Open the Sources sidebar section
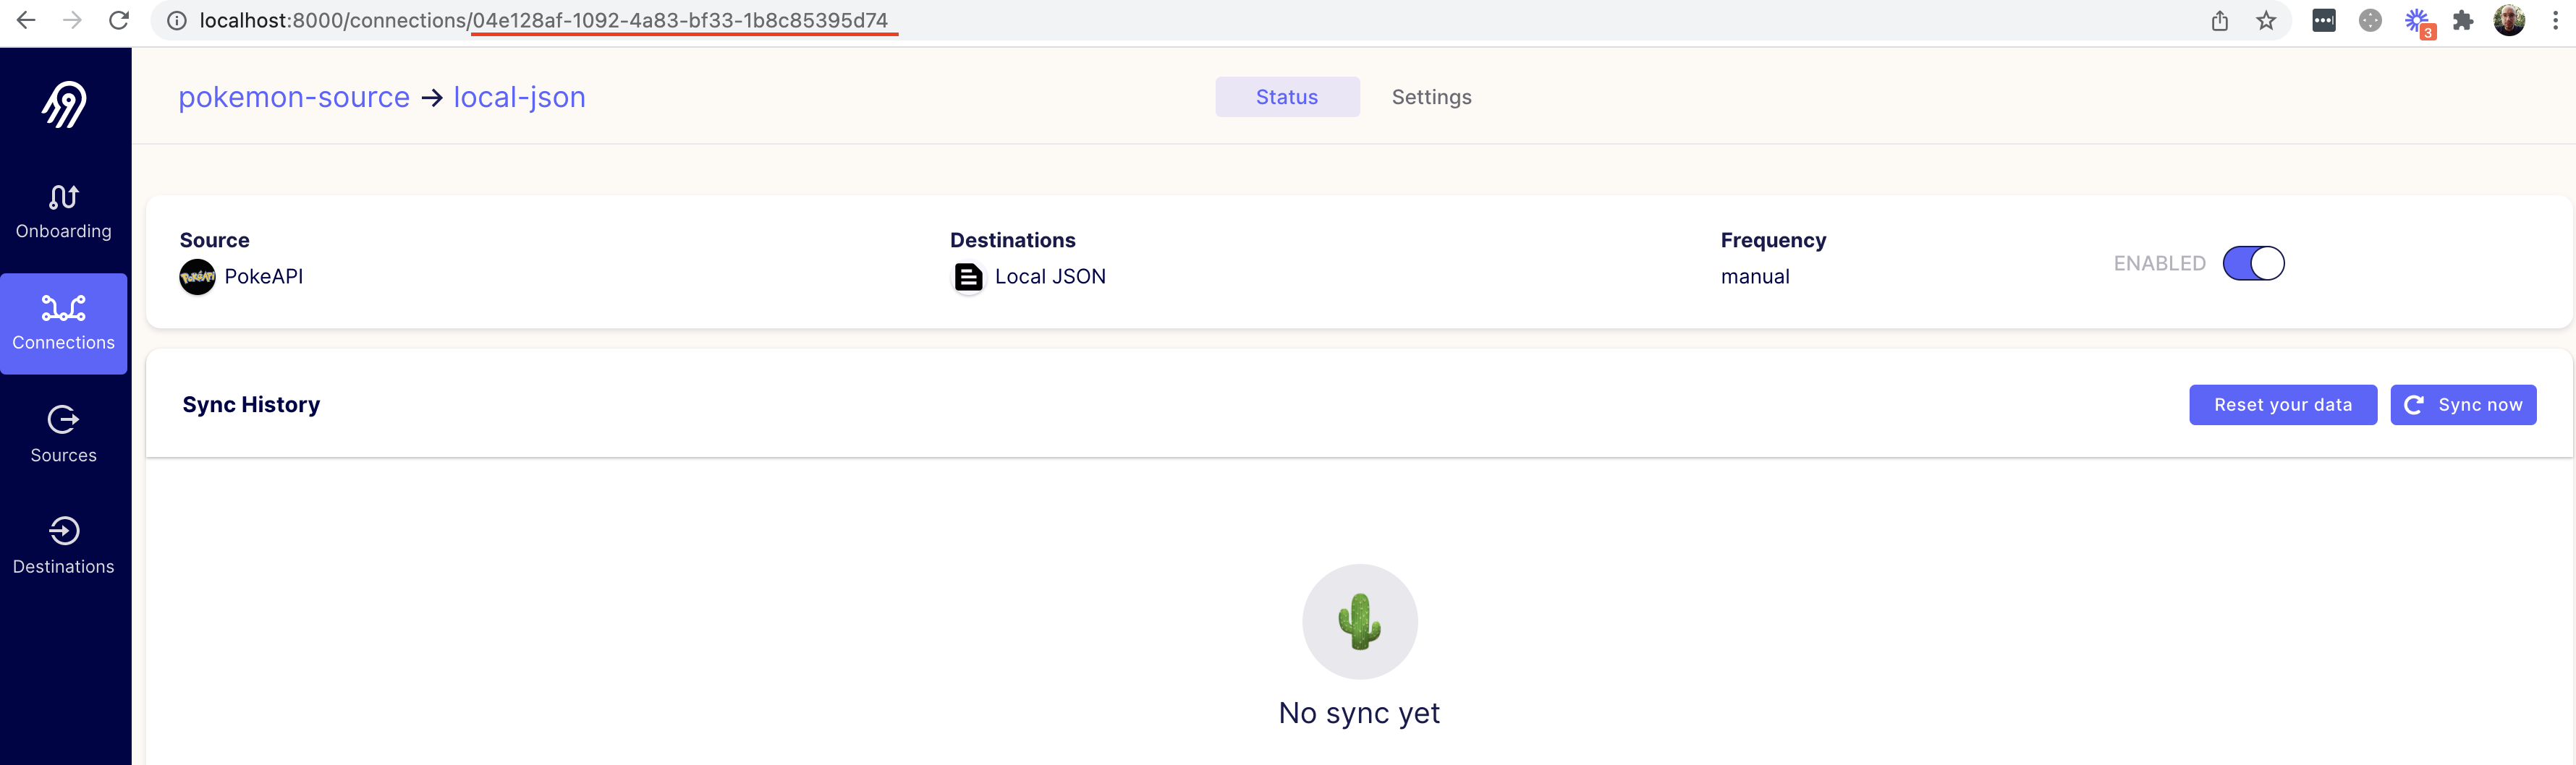Screen dimensions: 2576x765 [x=64, y=435]
